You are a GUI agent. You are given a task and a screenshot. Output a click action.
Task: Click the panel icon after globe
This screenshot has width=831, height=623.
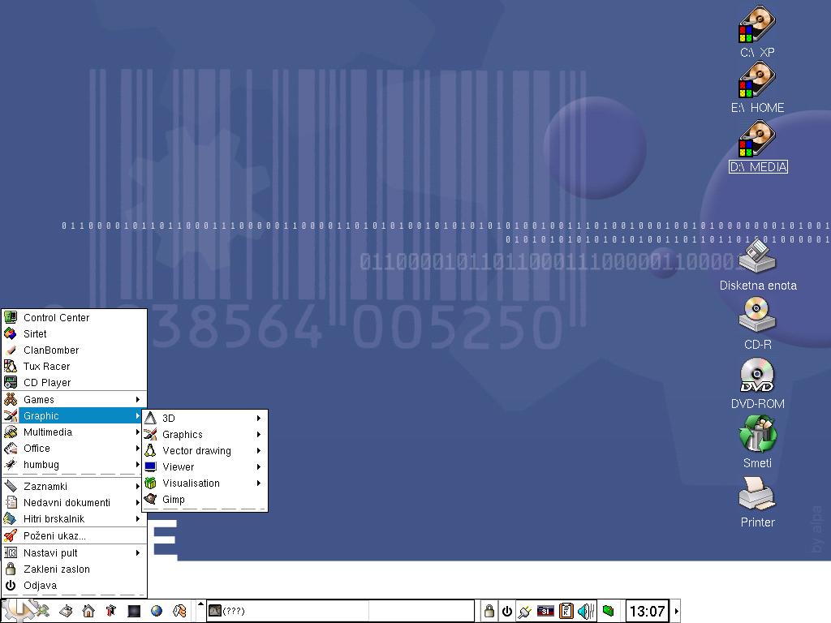(179, 612)
